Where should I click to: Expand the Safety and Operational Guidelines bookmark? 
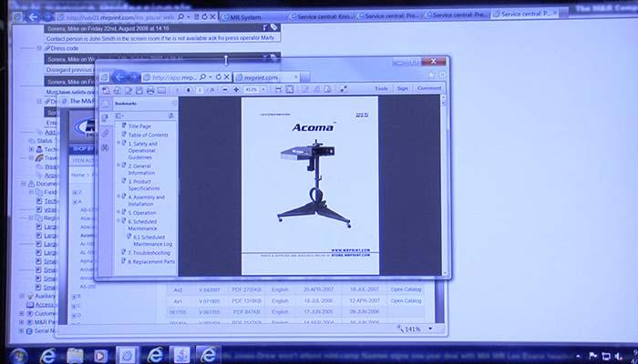click(x=119, y=144)
